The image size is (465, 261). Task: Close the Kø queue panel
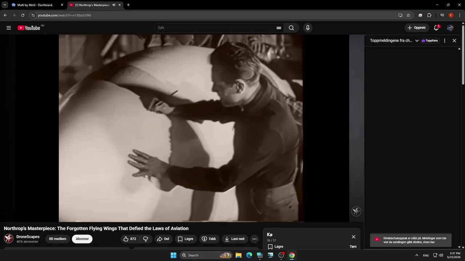click(353, 237)
